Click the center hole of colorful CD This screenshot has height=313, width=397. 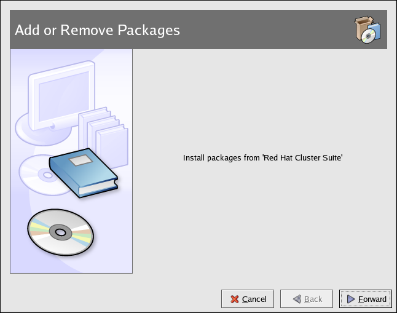pos(60,232)
